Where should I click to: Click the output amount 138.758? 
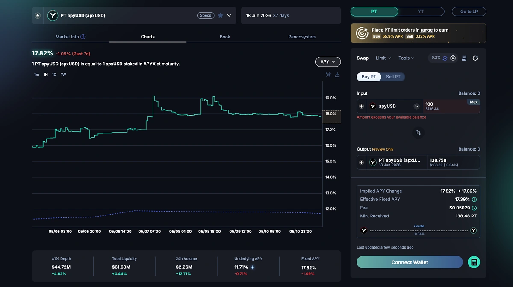pyautogui.click(x=438, y=160)
